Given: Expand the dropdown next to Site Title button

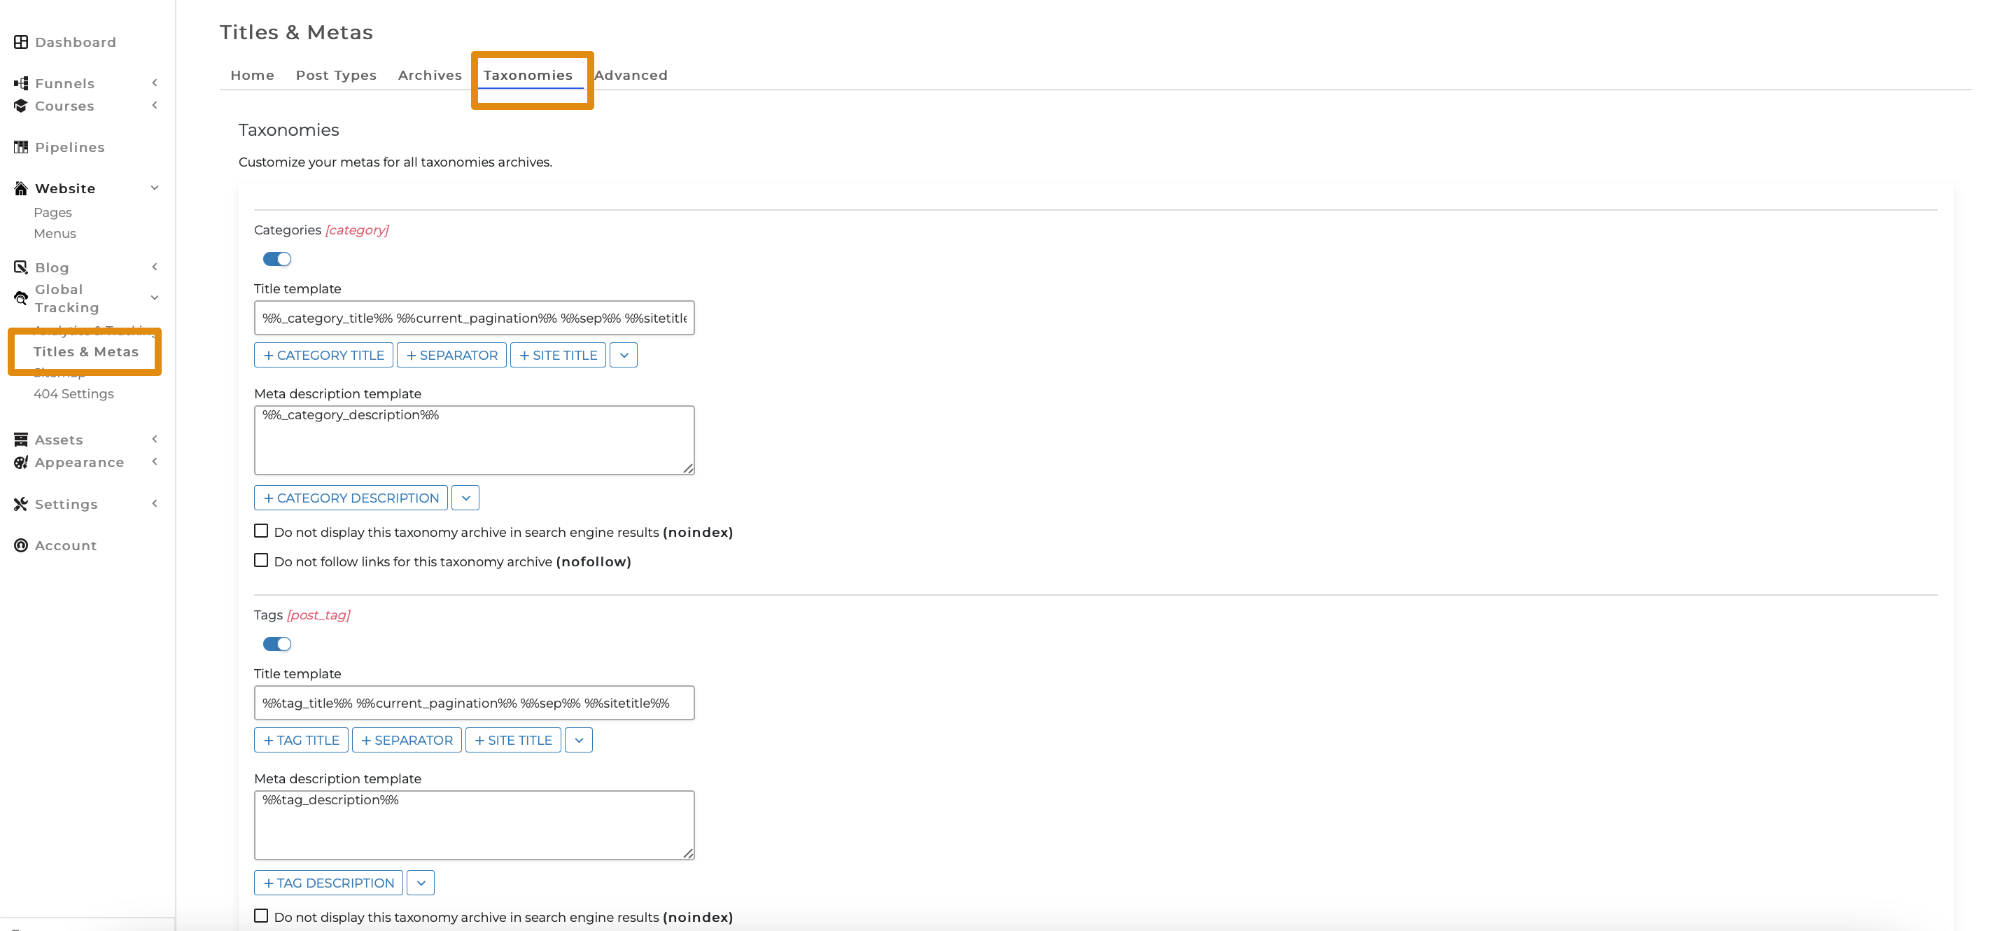Looking at the screenshot, I should 623,355.
